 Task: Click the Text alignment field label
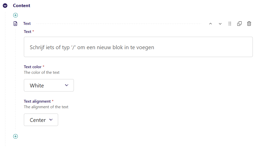[37, 101]
